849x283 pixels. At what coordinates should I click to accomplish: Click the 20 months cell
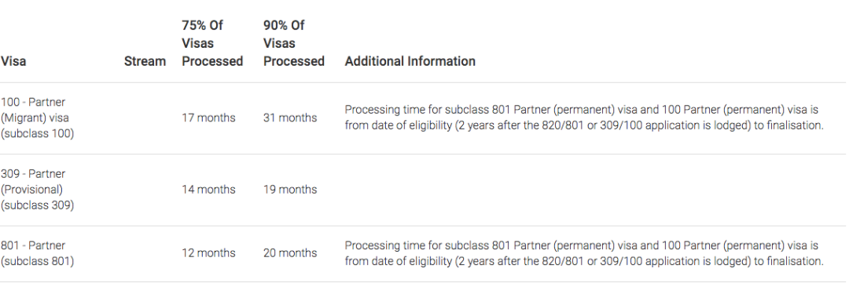290,252
